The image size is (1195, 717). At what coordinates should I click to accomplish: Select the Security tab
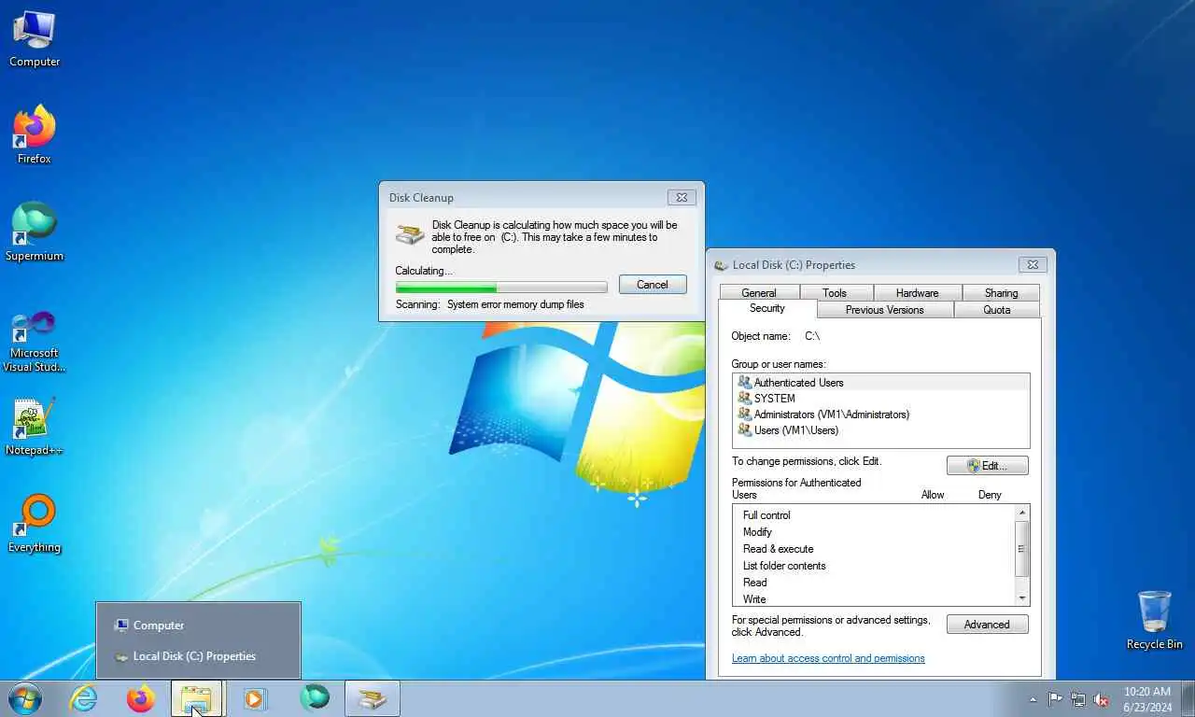coord(767,309)
